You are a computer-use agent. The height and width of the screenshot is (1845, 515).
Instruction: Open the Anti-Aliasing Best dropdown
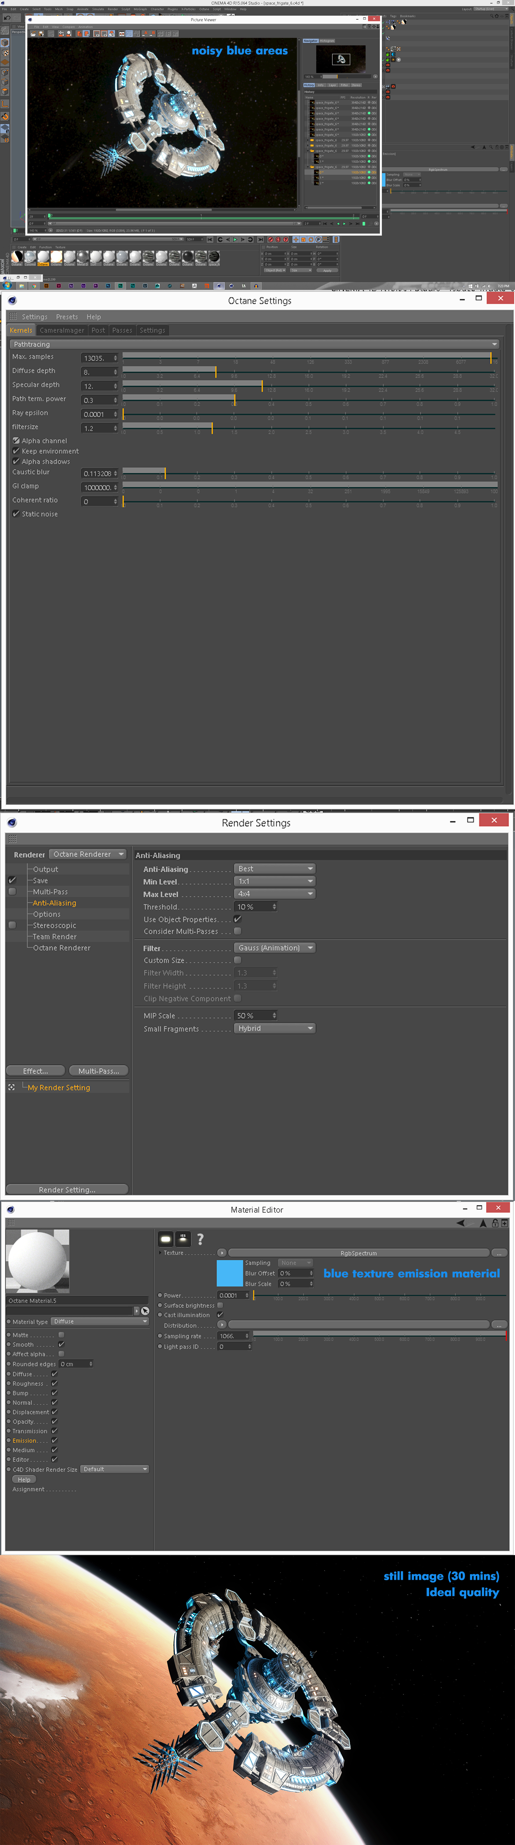(x=275, y=868)
